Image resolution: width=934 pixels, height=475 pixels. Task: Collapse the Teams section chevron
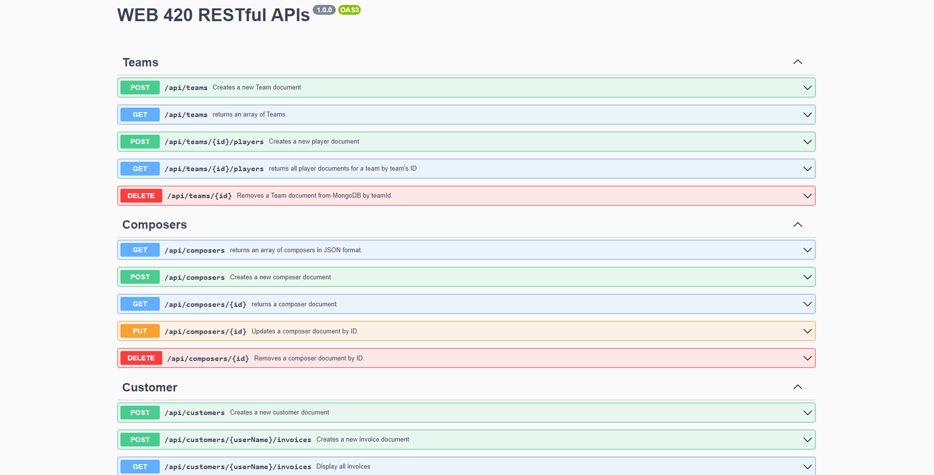[x=797, y=62]
